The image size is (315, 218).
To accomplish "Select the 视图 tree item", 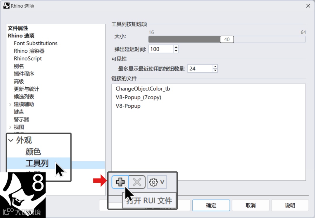I will point(19,127).
